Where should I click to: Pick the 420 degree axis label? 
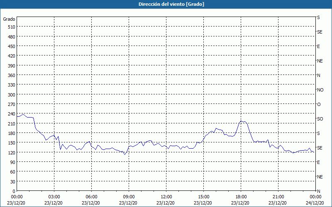tap(12, 56)
